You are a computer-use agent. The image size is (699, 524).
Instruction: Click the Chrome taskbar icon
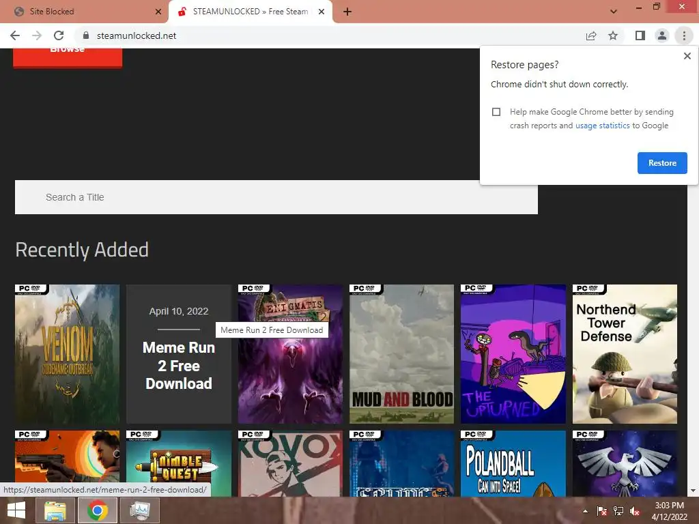click(x=97, y=510)
